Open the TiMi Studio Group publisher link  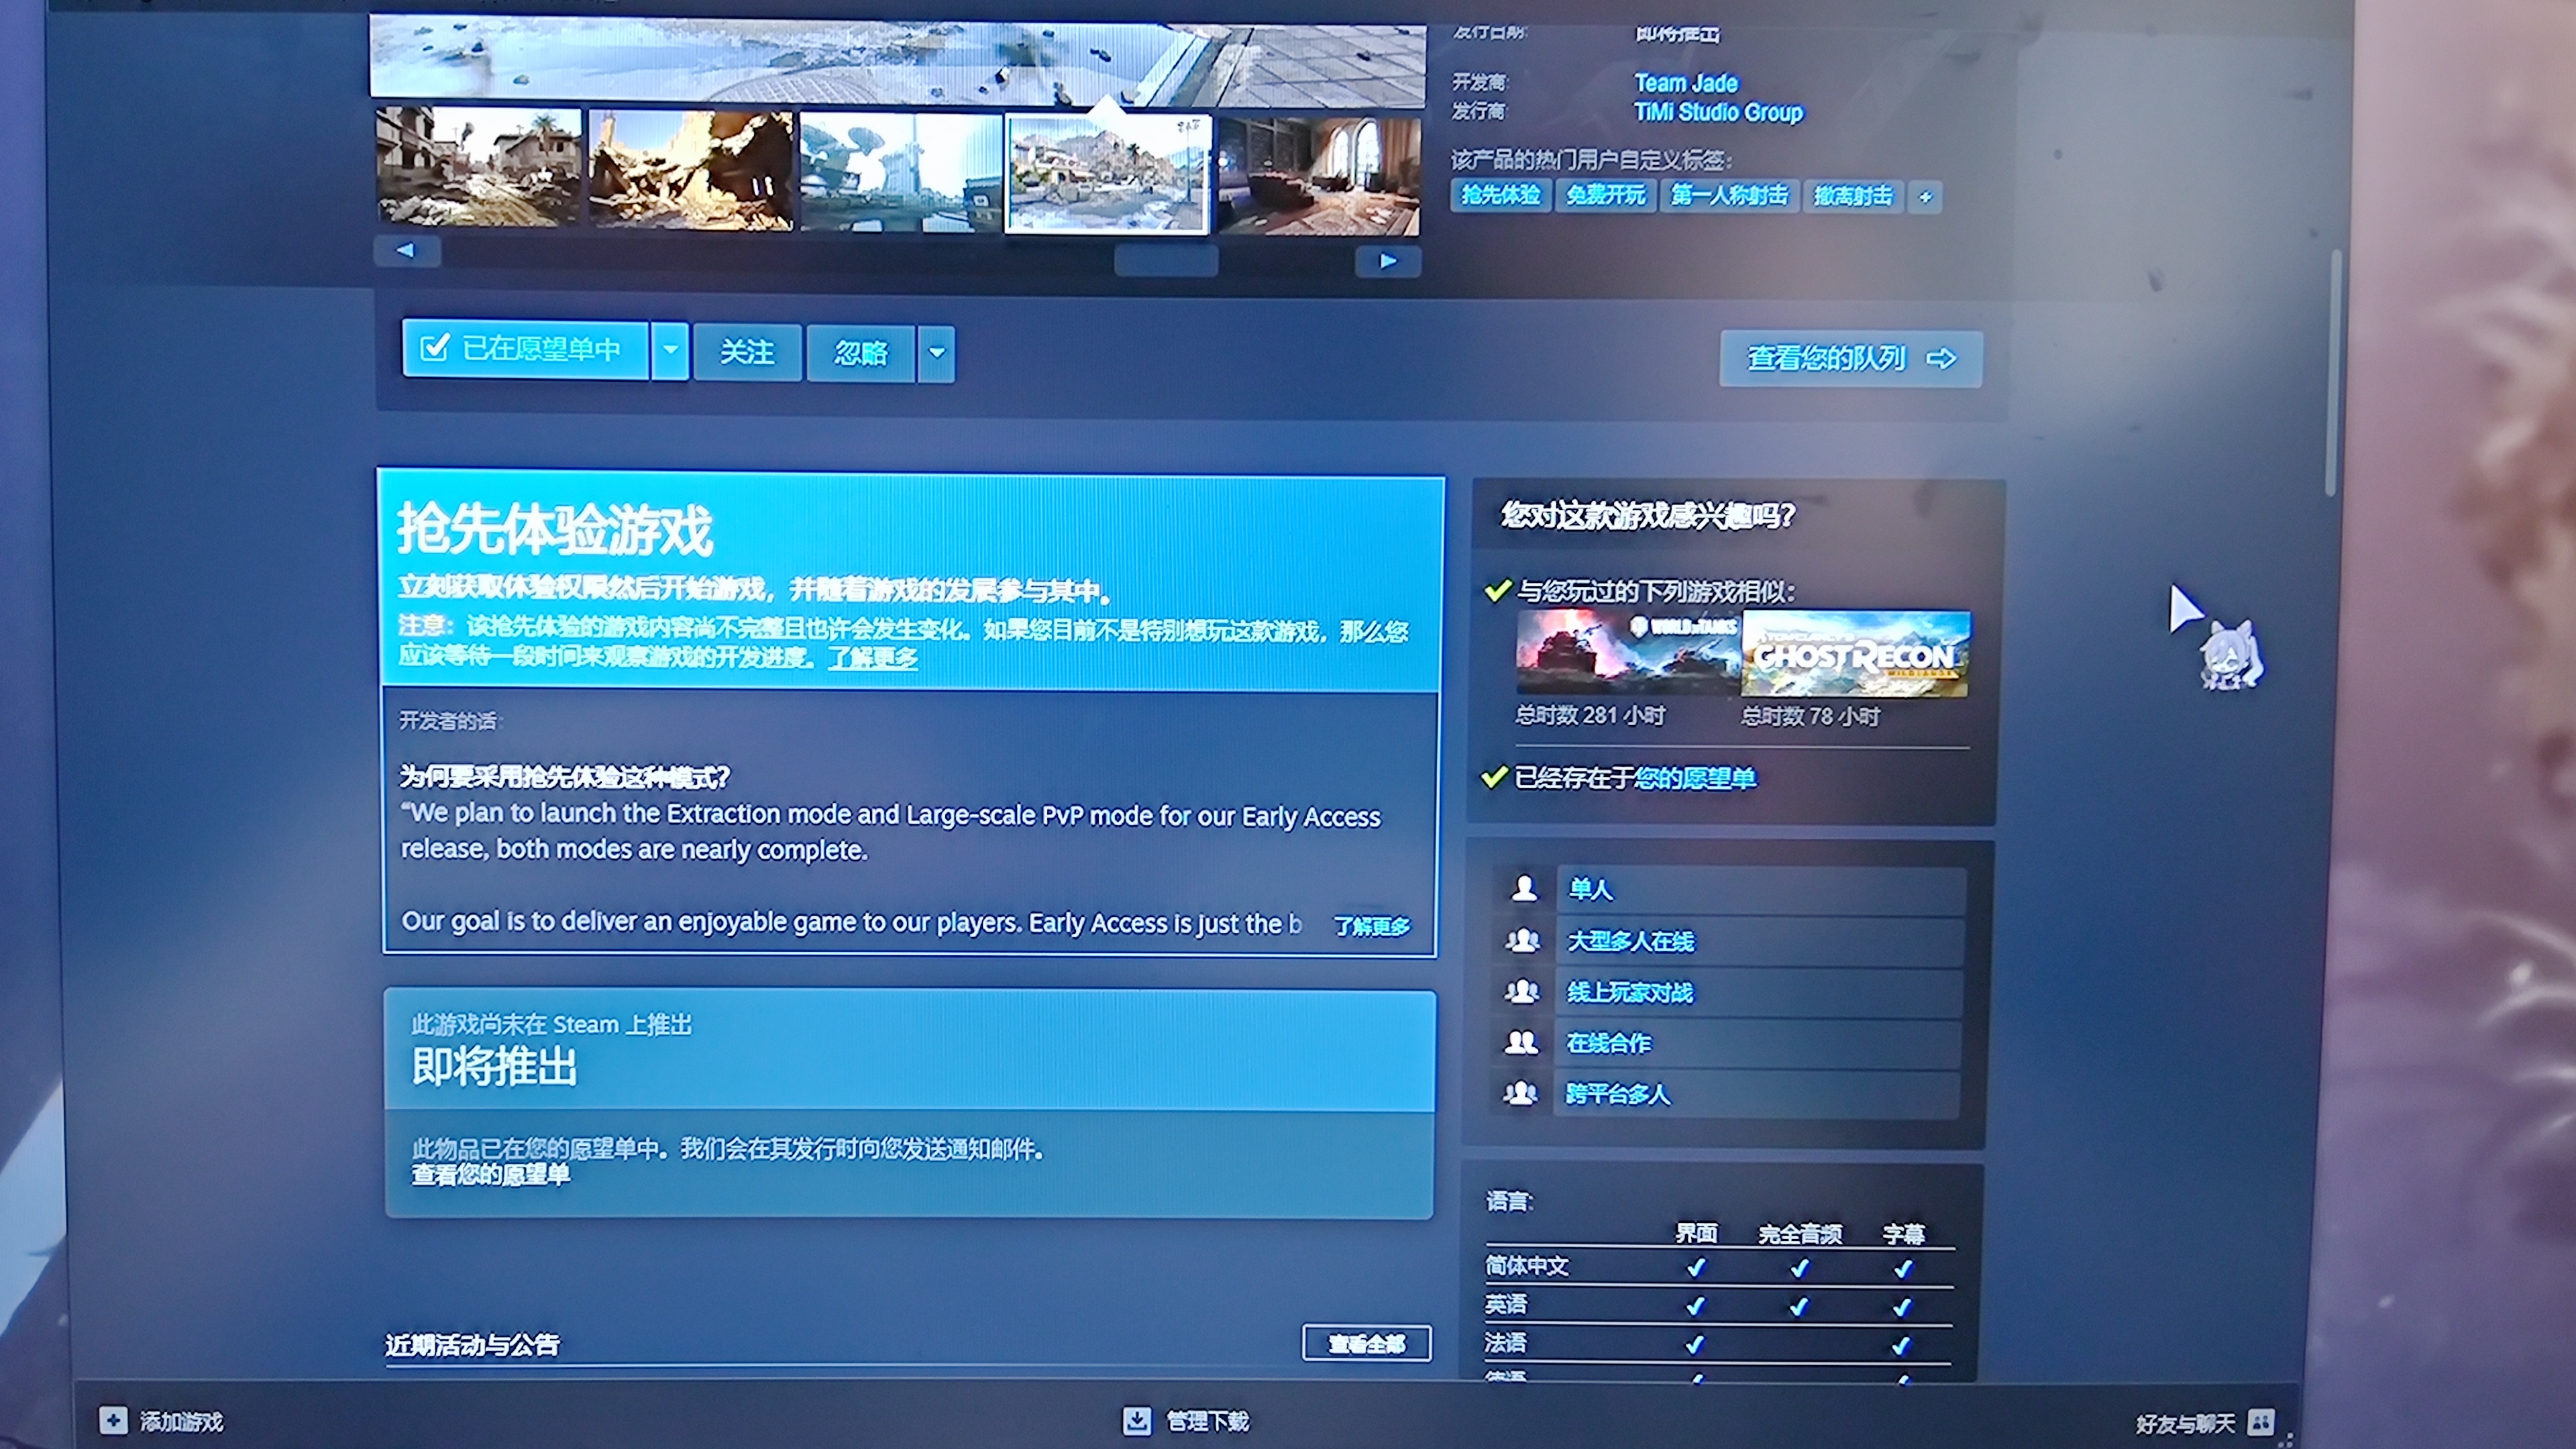[x=1718, y=112]
